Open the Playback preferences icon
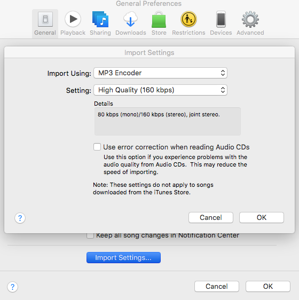299x300 pixels. 73,19
